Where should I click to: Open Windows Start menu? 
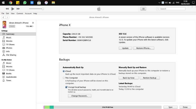pyautogui.click(x=3, y=3)
